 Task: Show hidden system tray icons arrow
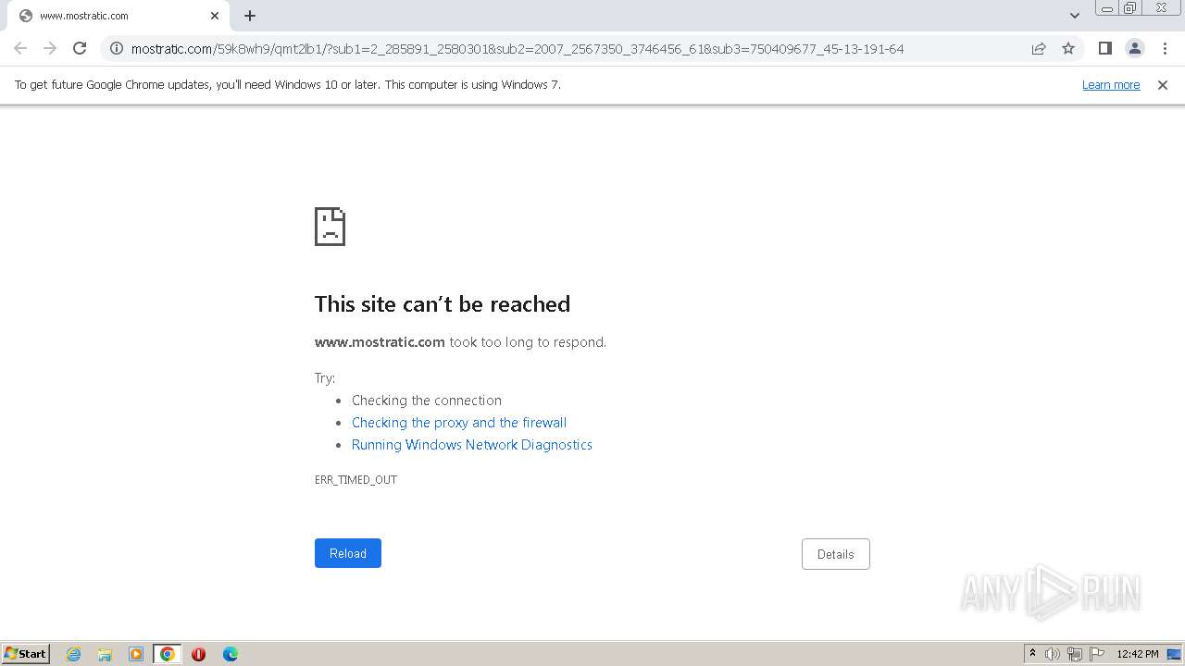pyautogui.click(x=1032, y=654)
